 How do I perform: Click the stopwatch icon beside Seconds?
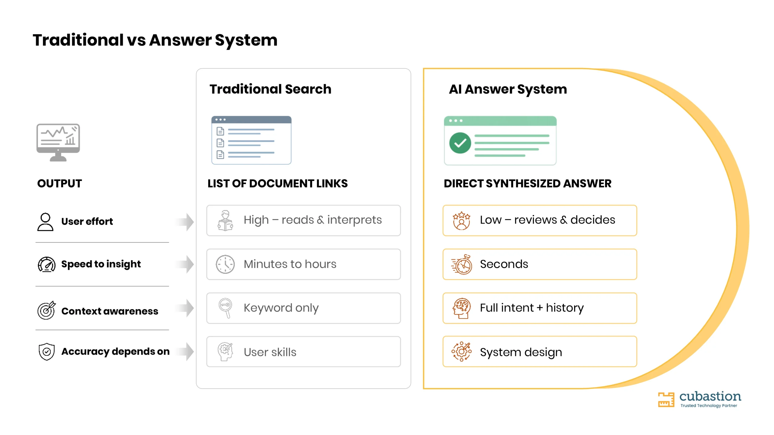[461, 264]
